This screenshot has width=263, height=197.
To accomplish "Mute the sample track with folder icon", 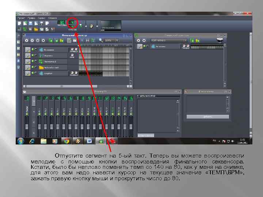I will tap(33, 67).
